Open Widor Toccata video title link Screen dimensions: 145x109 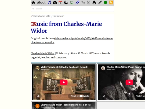(64, 67)
